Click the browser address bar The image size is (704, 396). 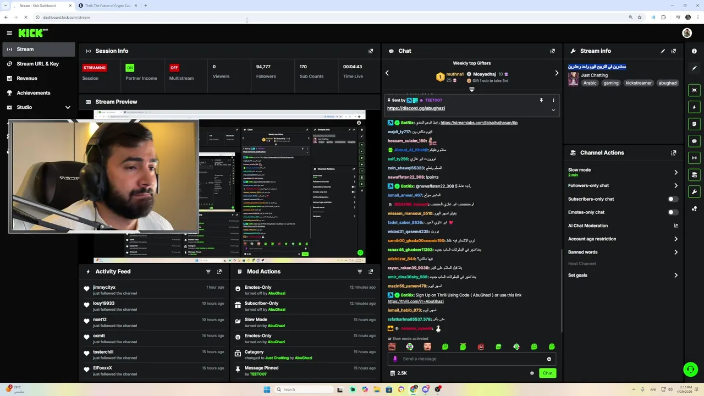[x=330, y=17]
